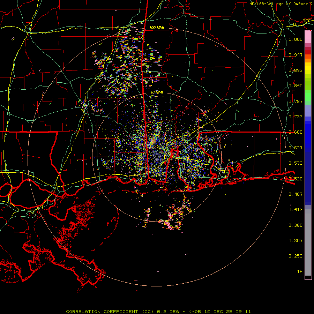Pick the pink color band at the top of the legend

308,37
